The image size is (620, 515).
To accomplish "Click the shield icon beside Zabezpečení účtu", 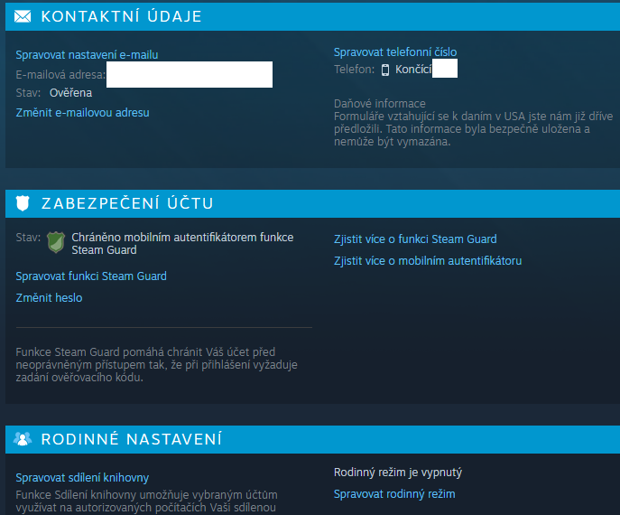I will click(x=23, y=204).
